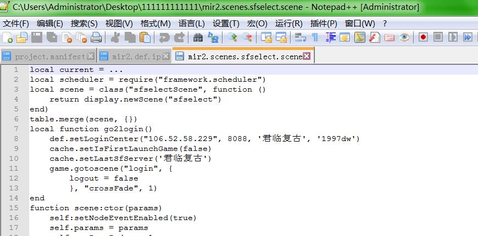Toggle show all characters pilcrow icon

(x=315, y=37)
